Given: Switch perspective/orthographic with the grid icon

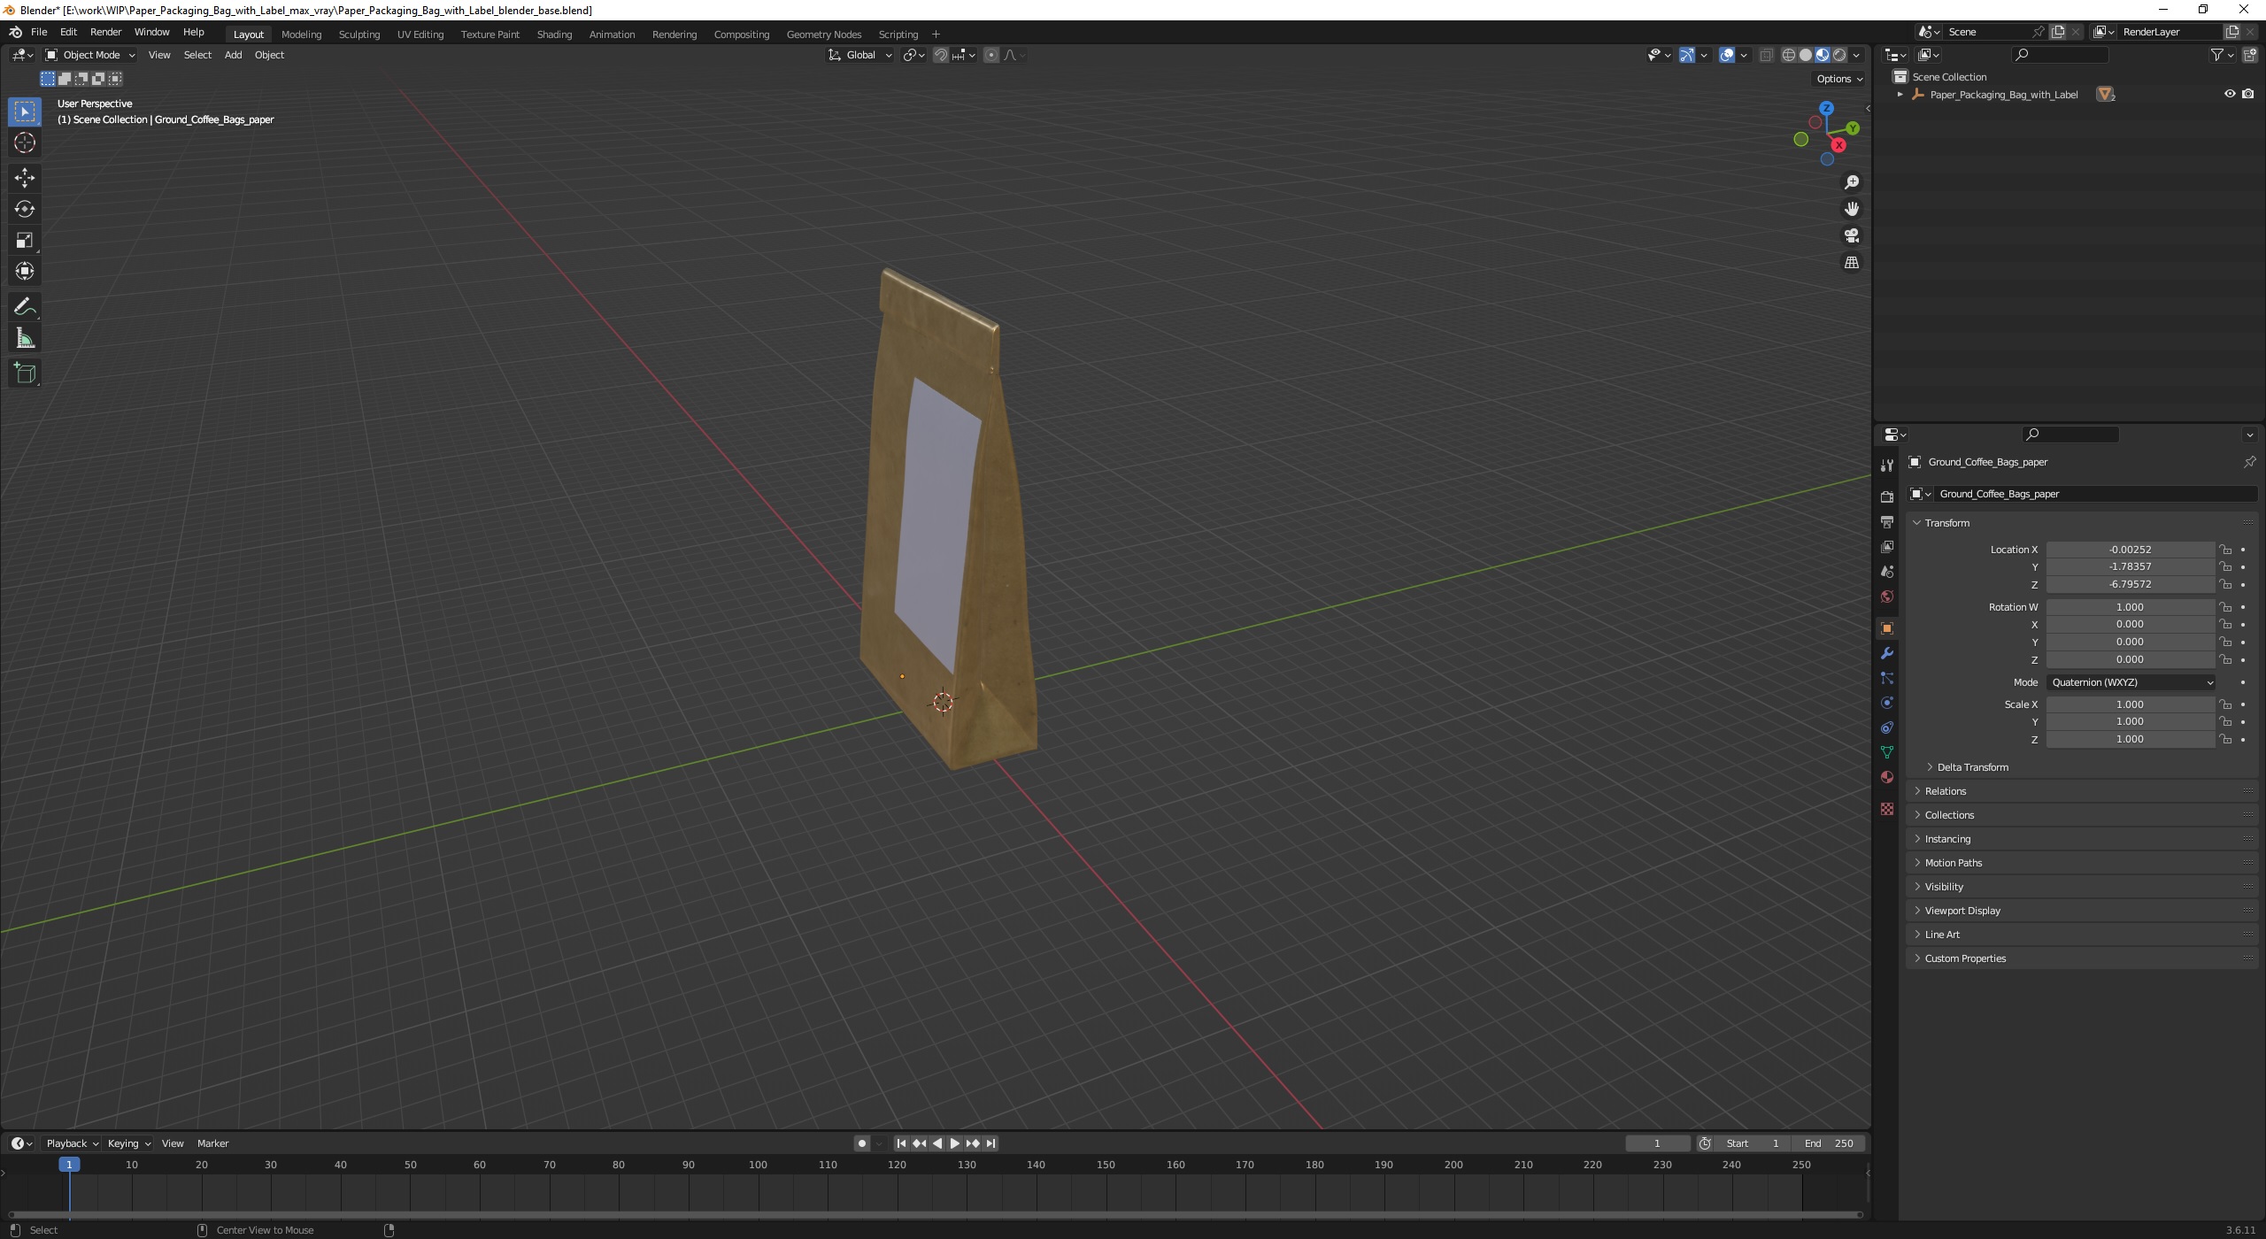Looking at the screenshot, I should pyautogui.click(x=1851, y=263).
